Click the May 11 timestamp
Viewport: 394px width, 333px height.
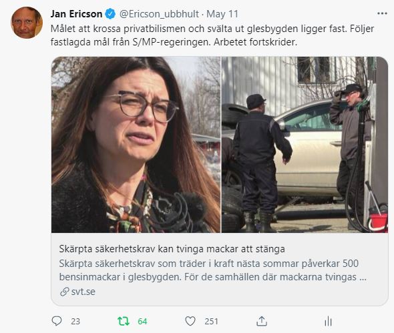[222, 14]
